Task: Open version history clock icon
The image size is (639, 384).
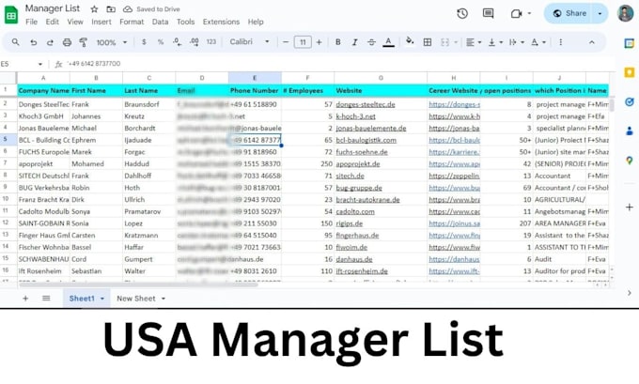Action: coord(462,13)
